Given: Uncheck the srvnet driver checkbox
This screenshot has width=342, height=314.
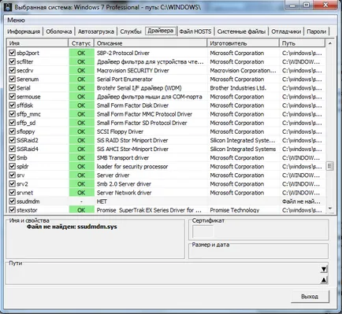Looking at the screenshot, I should point(12,192).
